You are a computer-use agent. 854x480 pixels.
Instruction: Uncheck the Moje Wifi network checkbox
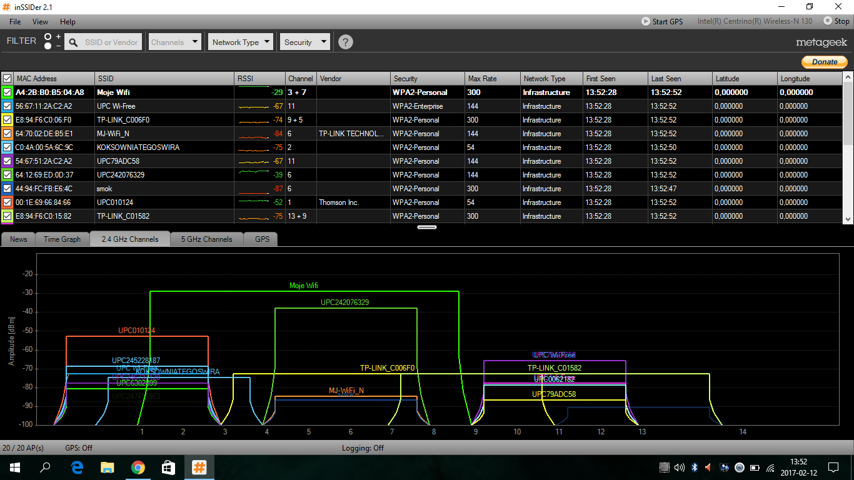[8, 92]
